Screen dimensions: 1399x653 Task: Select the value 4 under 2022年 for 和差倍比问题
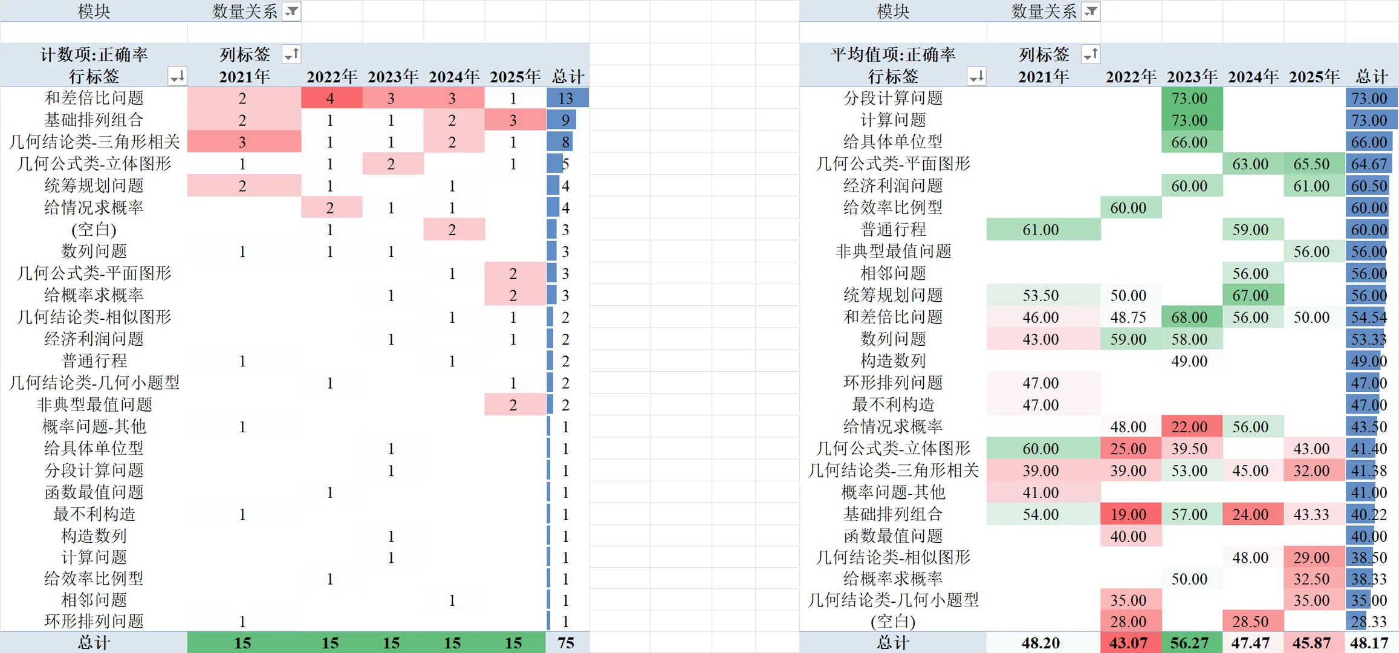tap(330, 98)
